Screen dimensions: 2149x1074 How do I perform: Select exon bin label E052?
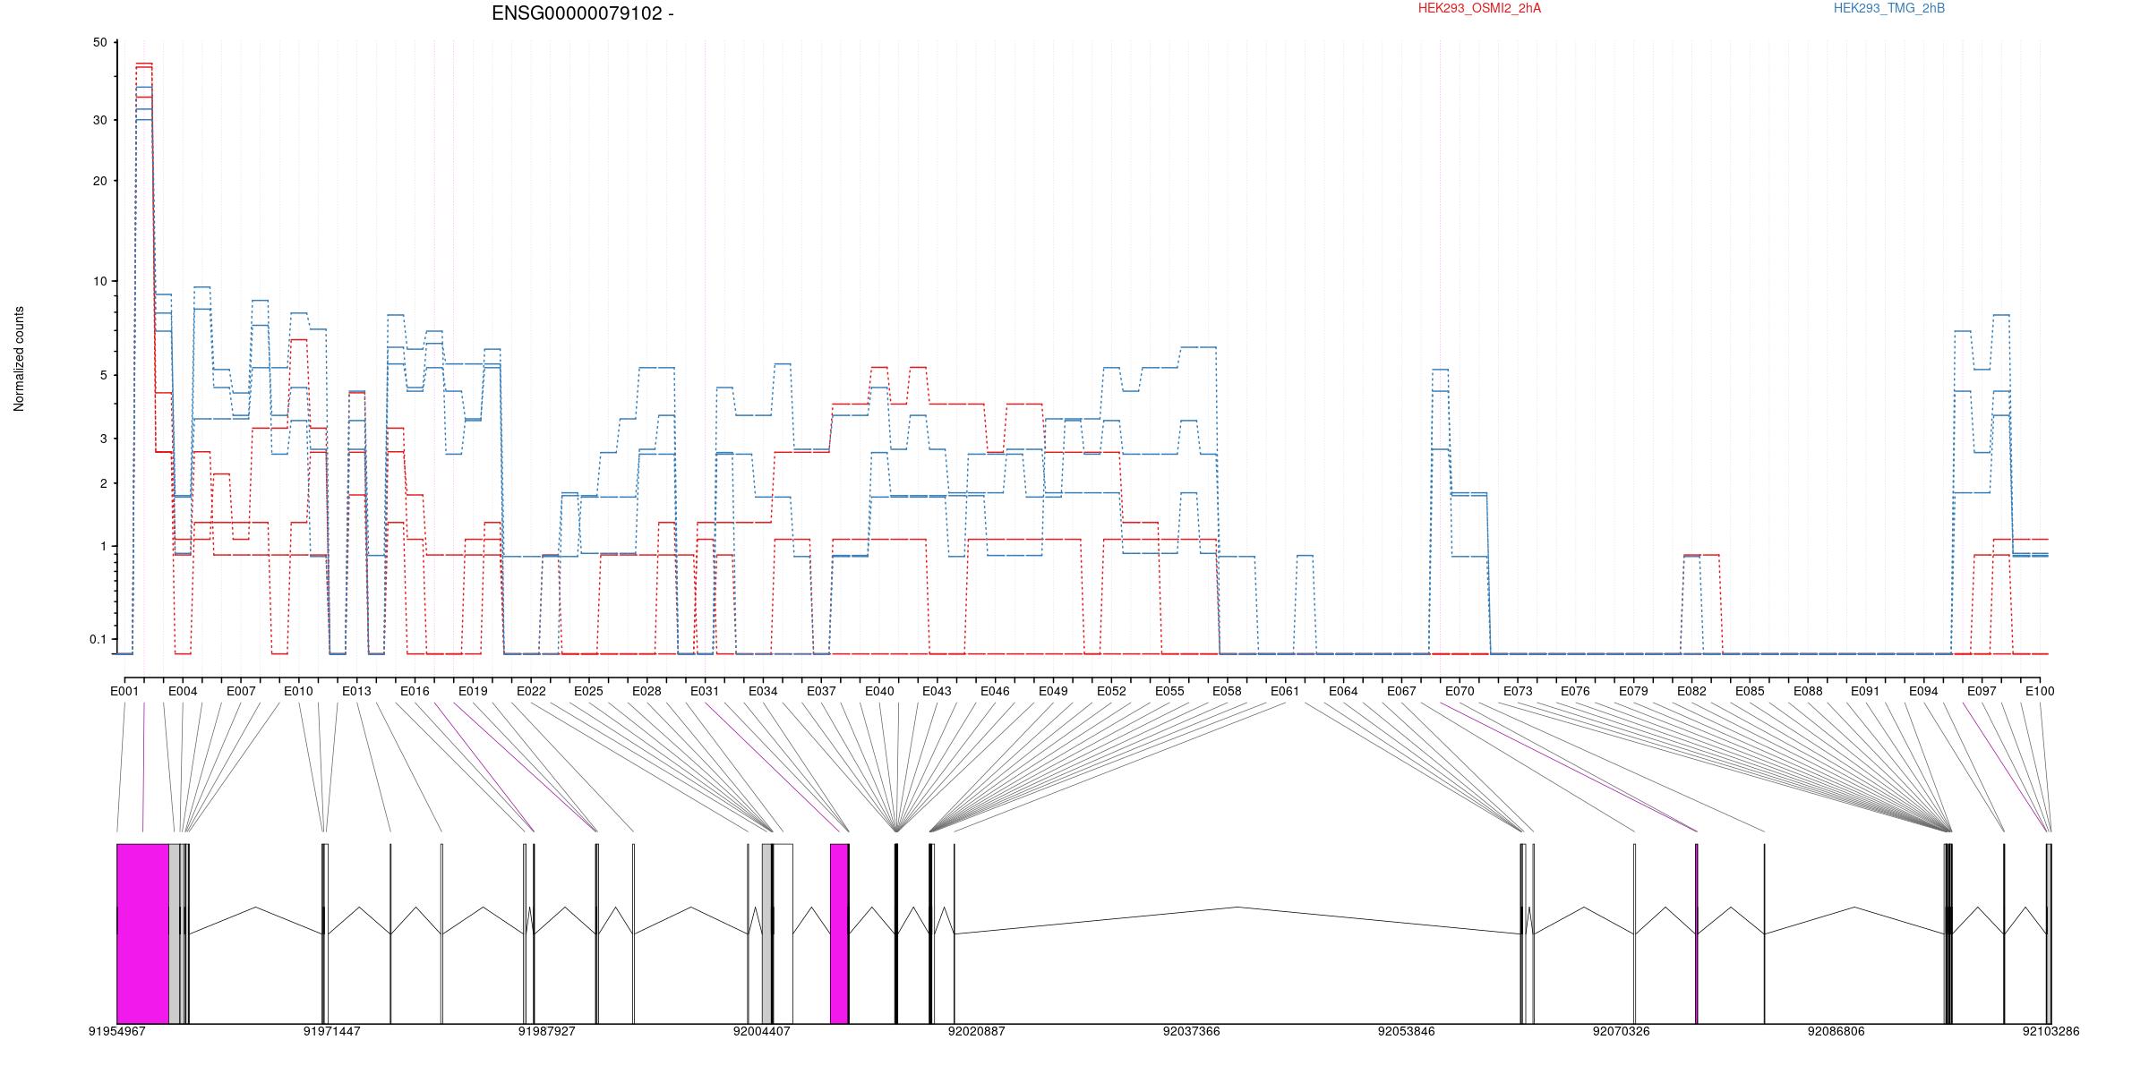1111,691
